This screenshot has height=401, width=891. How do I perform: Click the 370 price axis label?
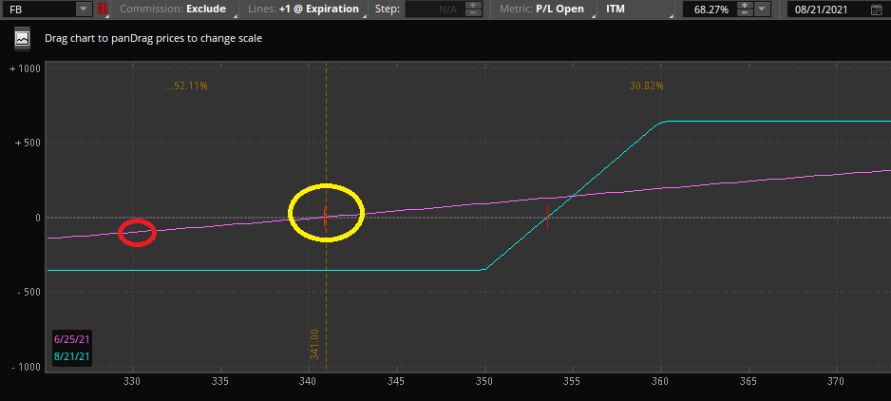click(837, 382)
